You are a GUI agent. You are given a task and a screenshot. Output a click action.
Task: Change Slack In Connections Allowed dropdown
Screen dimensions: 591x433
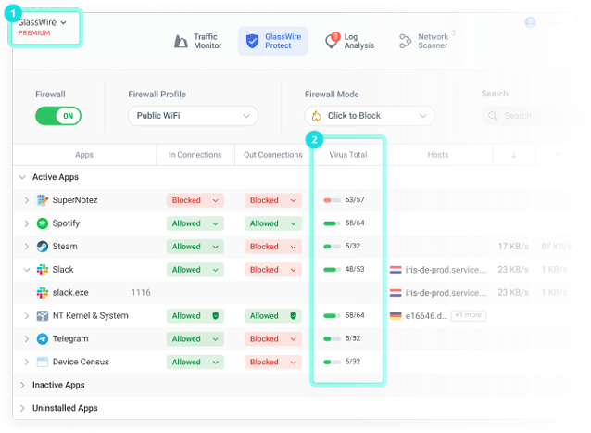pos(195,270)
